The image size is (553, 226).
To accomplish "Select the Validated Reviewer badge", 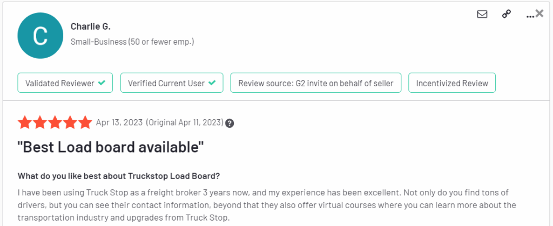I will [x=65, y=83].
